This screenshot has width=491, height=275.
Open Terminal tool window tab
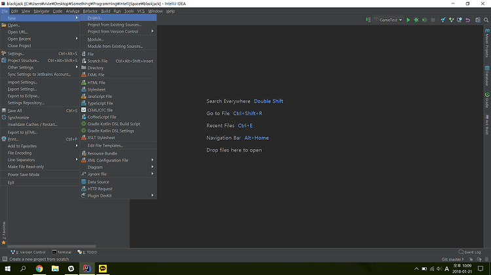(x=62, y=252)
